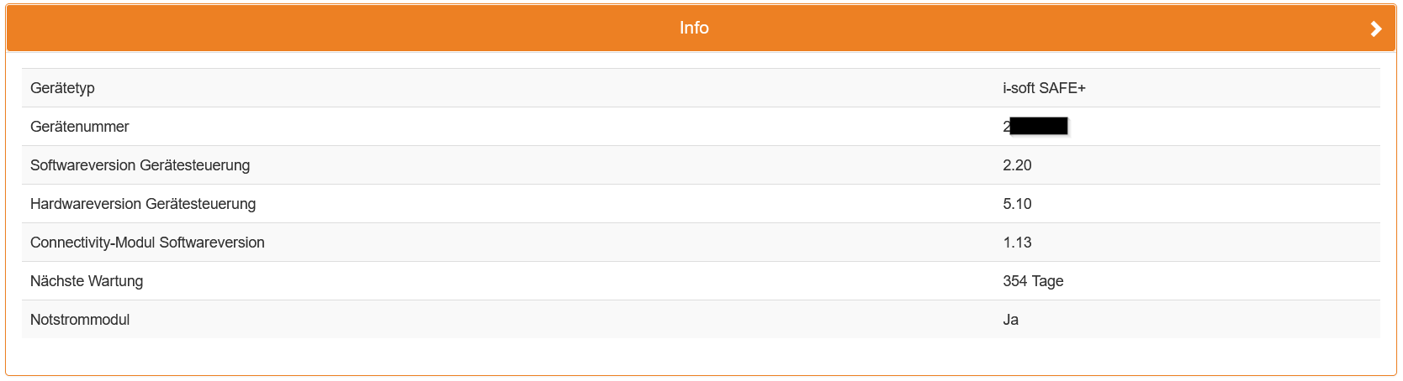
Task: Click the empty white area below Notstrommodul row
Action: pyautogui.click(x=701, y=356)
